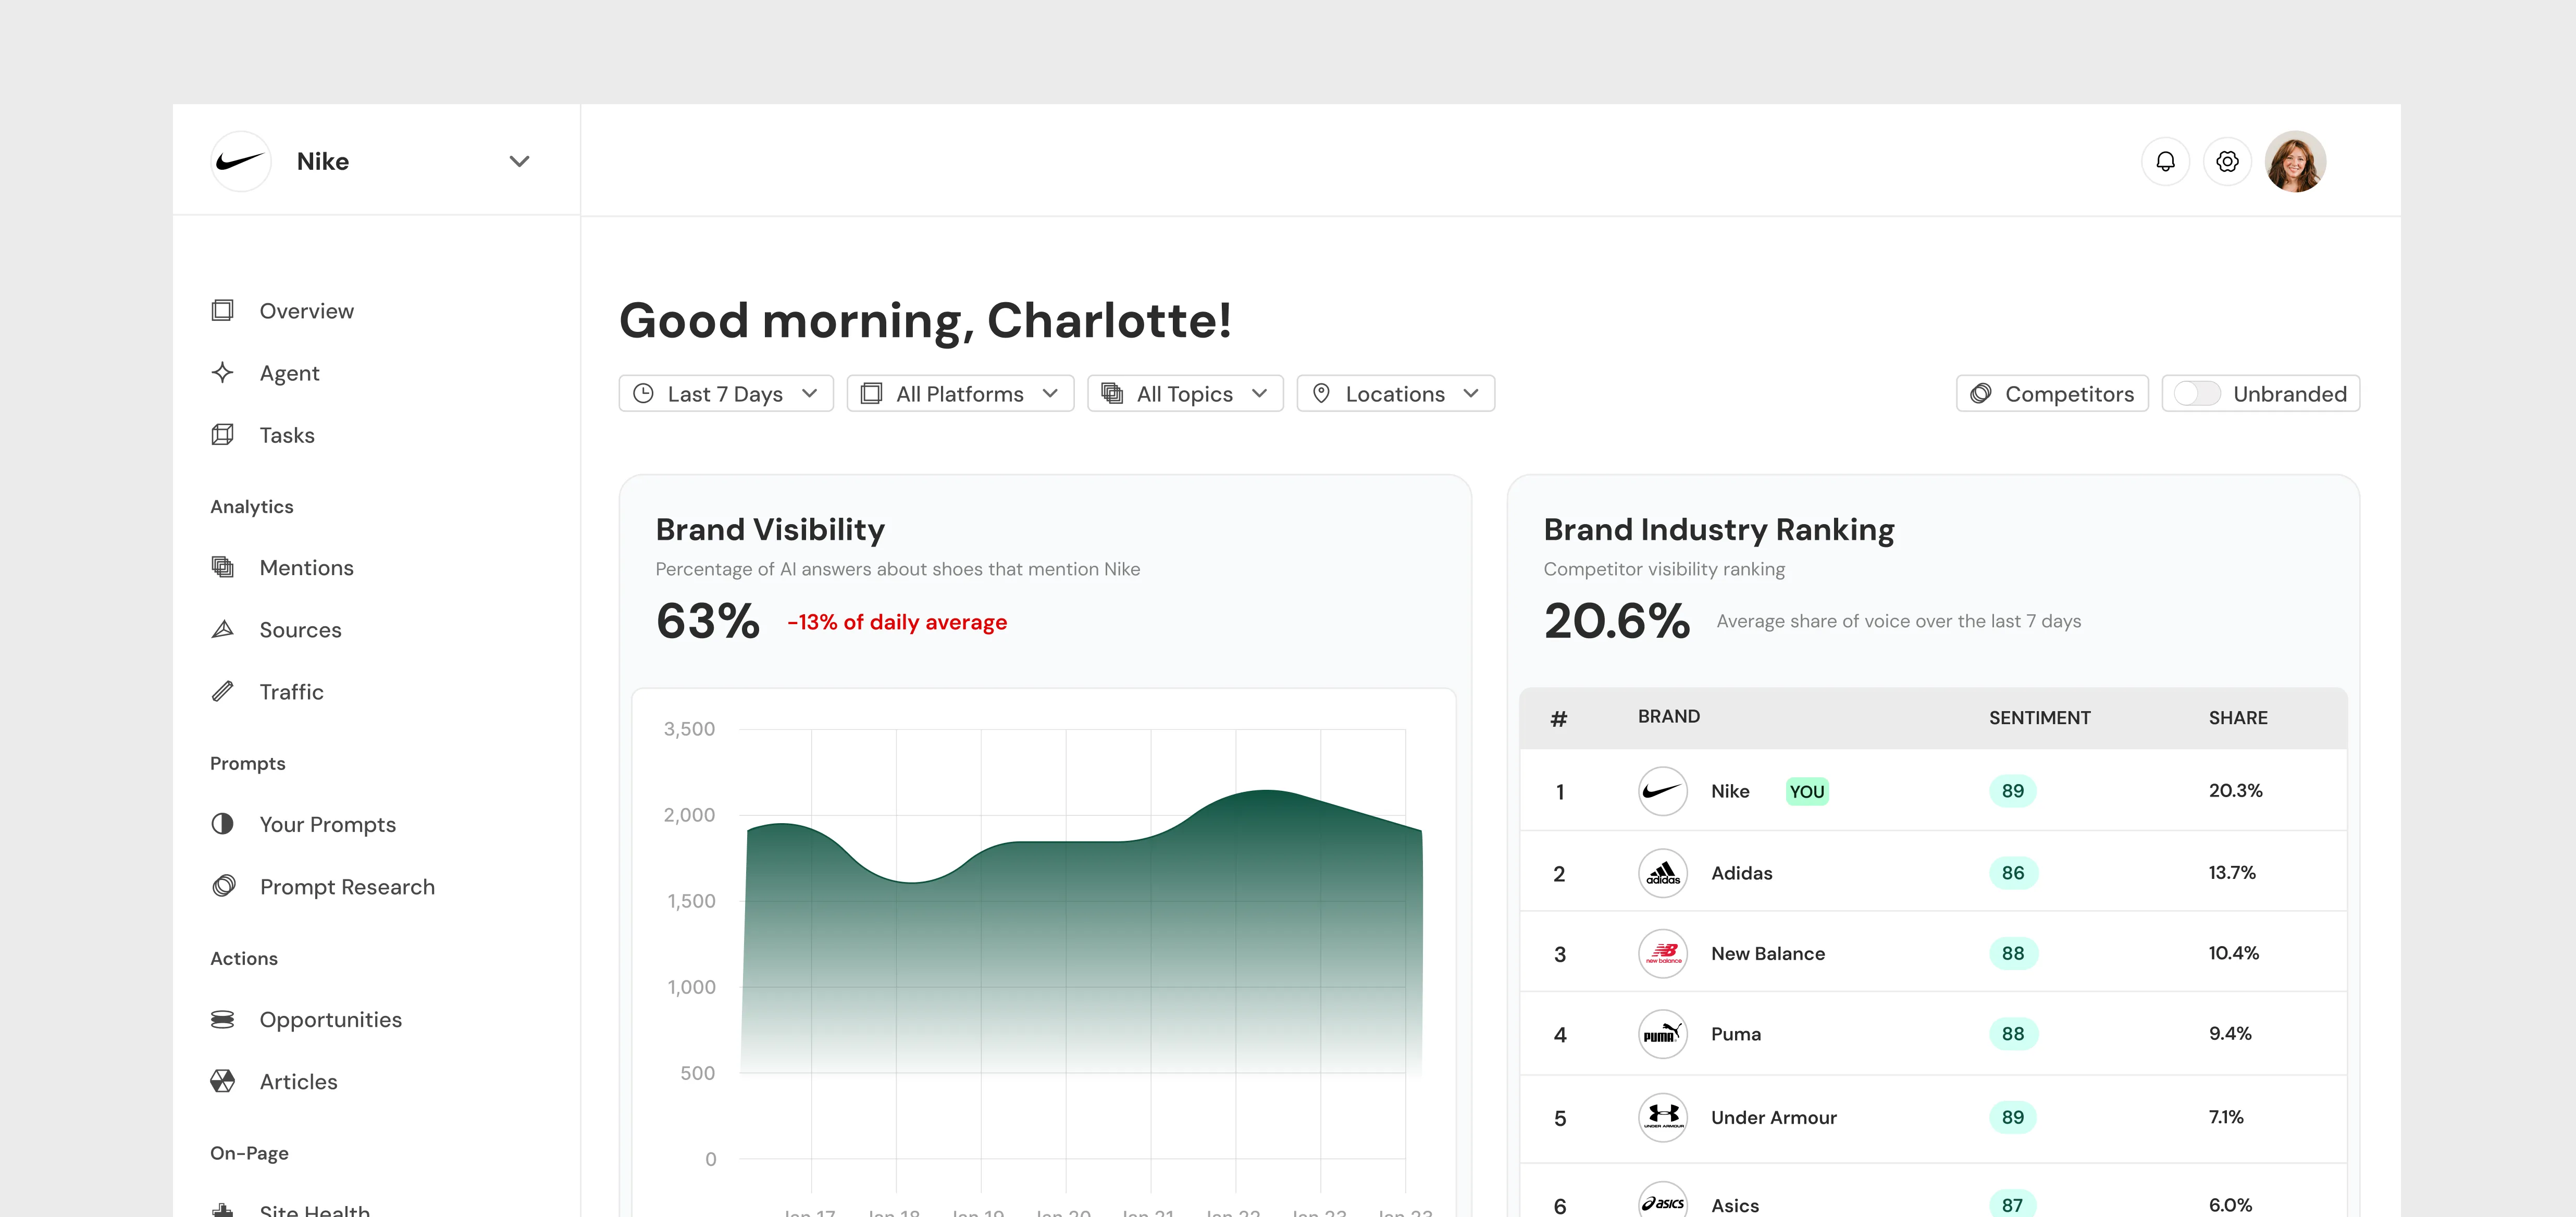Image resolution: width=2576 pixels, height=1217 pixels.
Task: Expand the Nike brand selector chevron
Action: tap(519, 161)
